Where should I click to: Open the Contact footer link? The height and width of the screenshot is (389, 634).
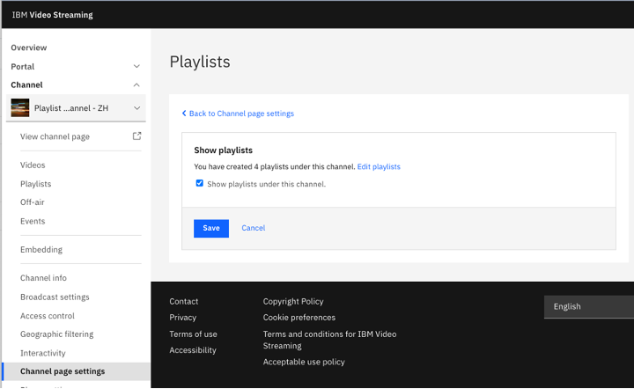(183, 301)
